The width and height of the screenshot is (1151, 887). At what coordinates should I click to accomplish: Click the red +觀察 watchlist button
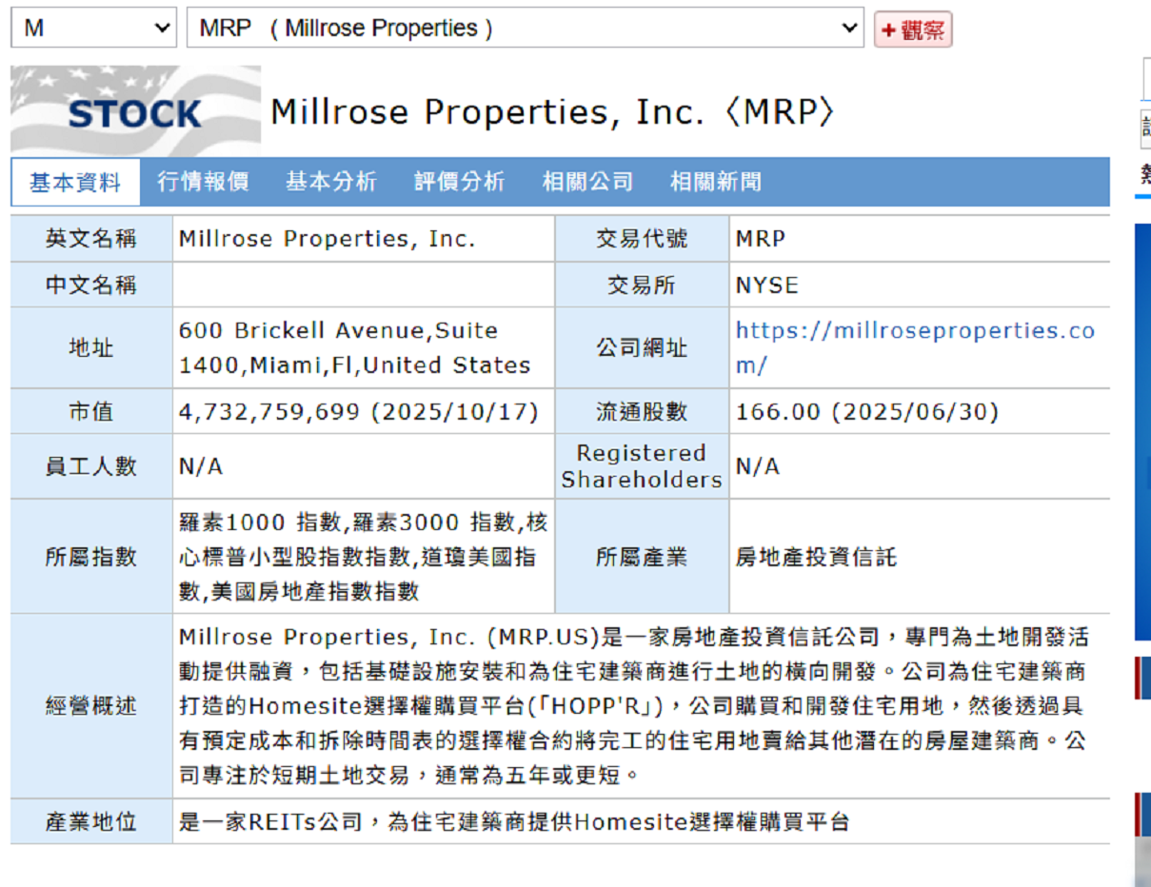[x=912, y=30]
